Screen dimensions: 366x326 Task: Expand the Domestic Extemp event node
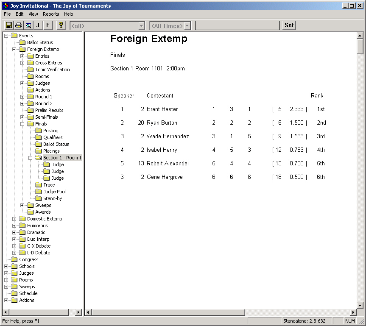pyautogui.click(x=14, y=219)
